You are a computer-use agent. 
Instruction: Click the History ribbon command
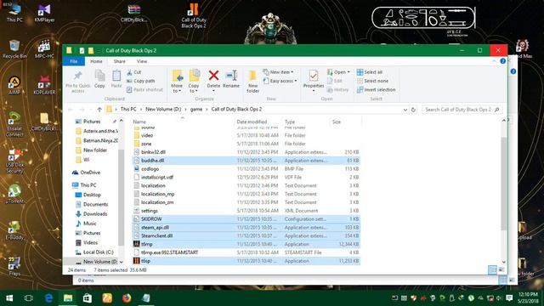point(338,89)
